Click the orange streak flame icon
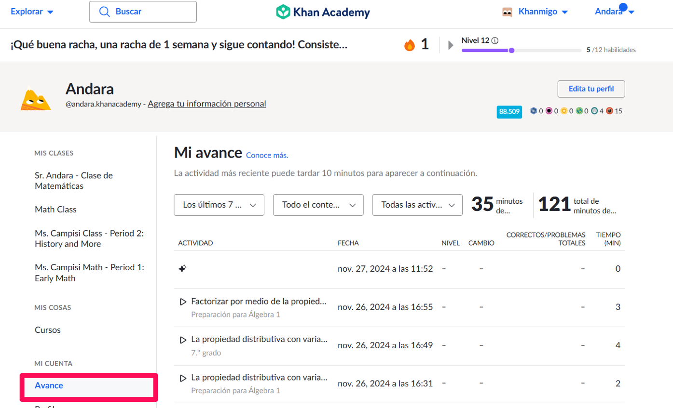 (x=410, y=45)
